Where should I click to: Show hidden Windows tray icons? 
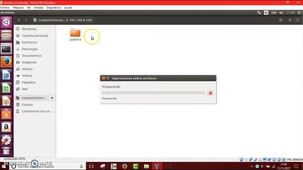tap(251, 166)
